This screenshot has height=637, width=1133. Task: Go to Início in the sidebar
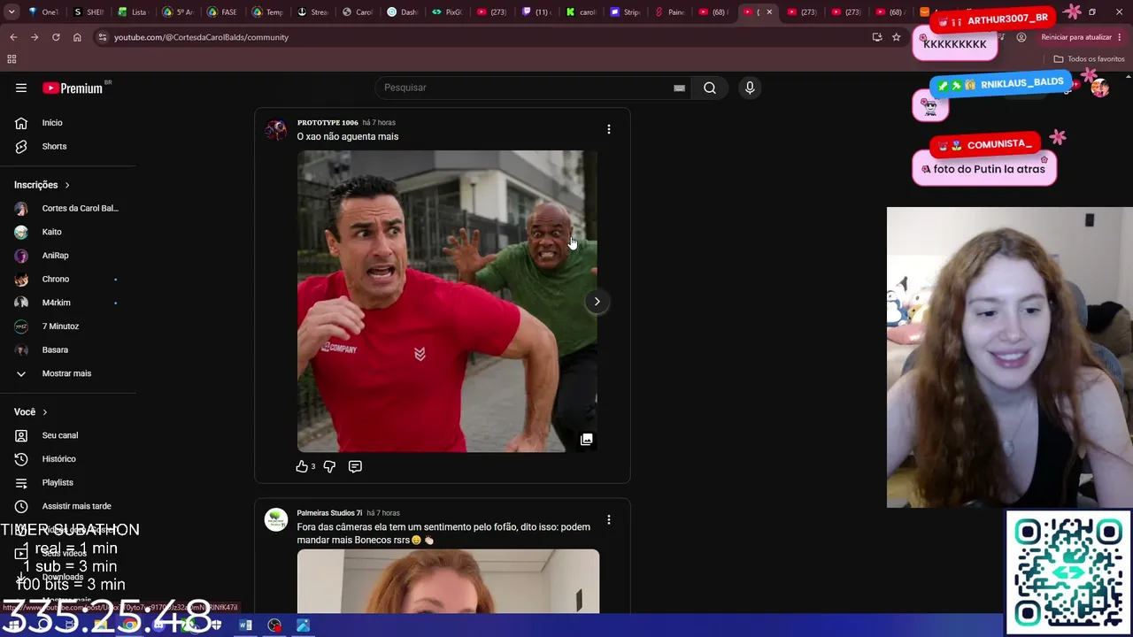pyautogui.click(x=52, y=123)
